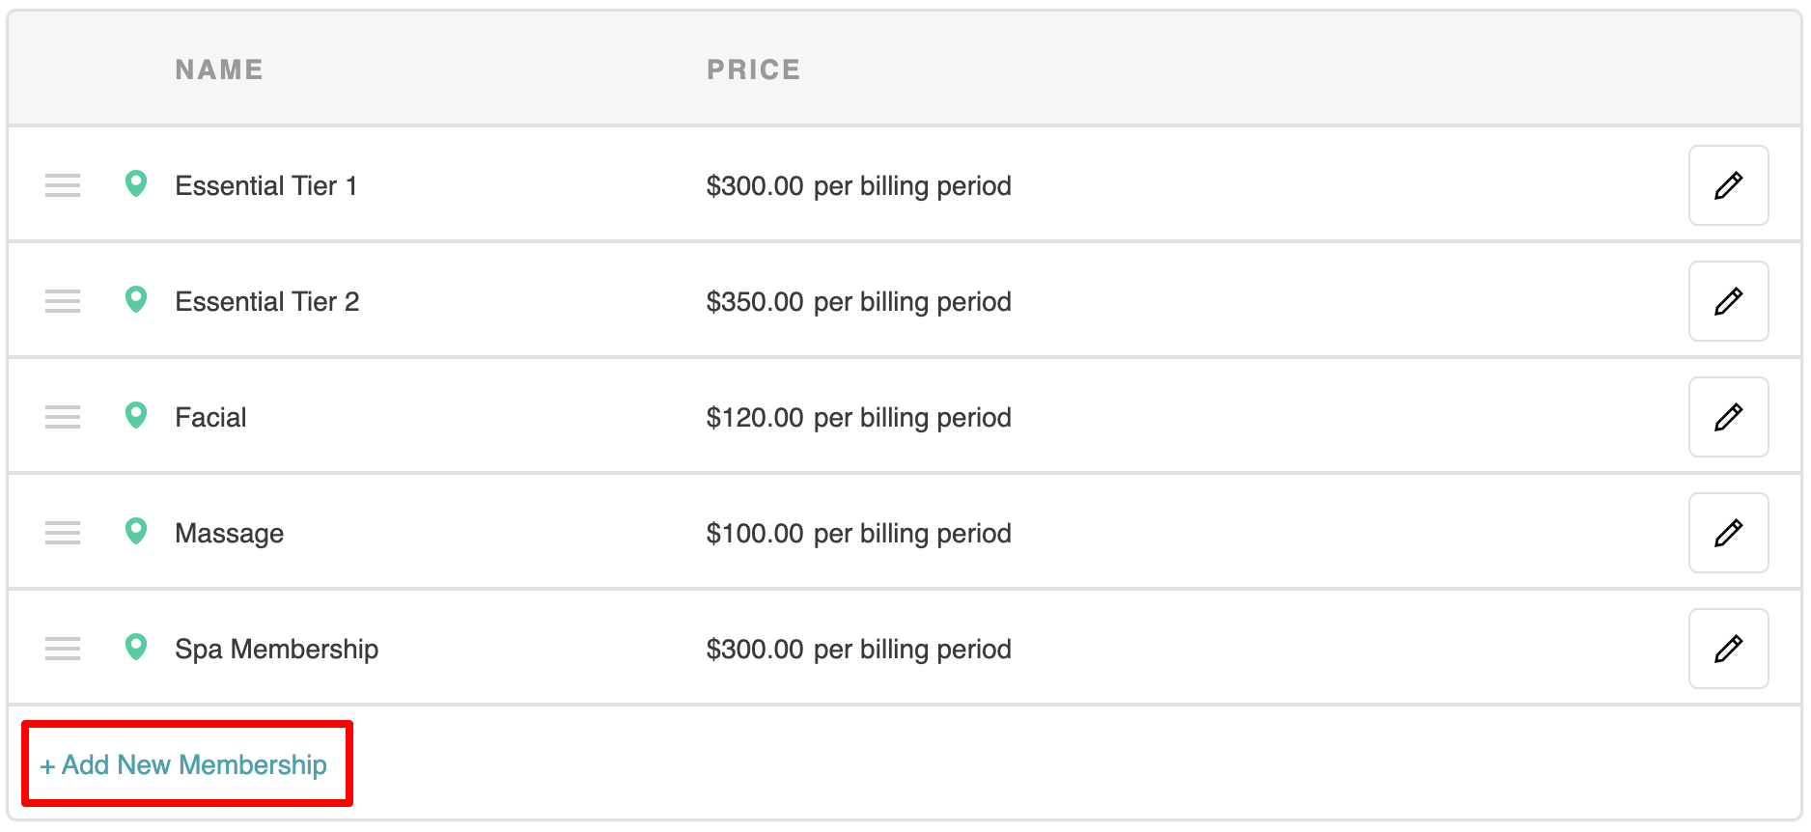Image resolution: width=1811 pixels, height=832 pixels.
Task: Click the Massage row drag handle
Action: coord(63,533)
